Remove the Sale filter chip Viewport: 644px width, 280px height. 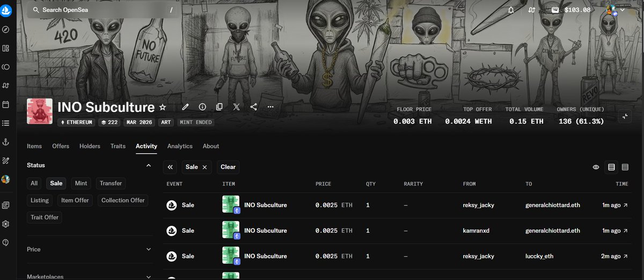point(204,167)
